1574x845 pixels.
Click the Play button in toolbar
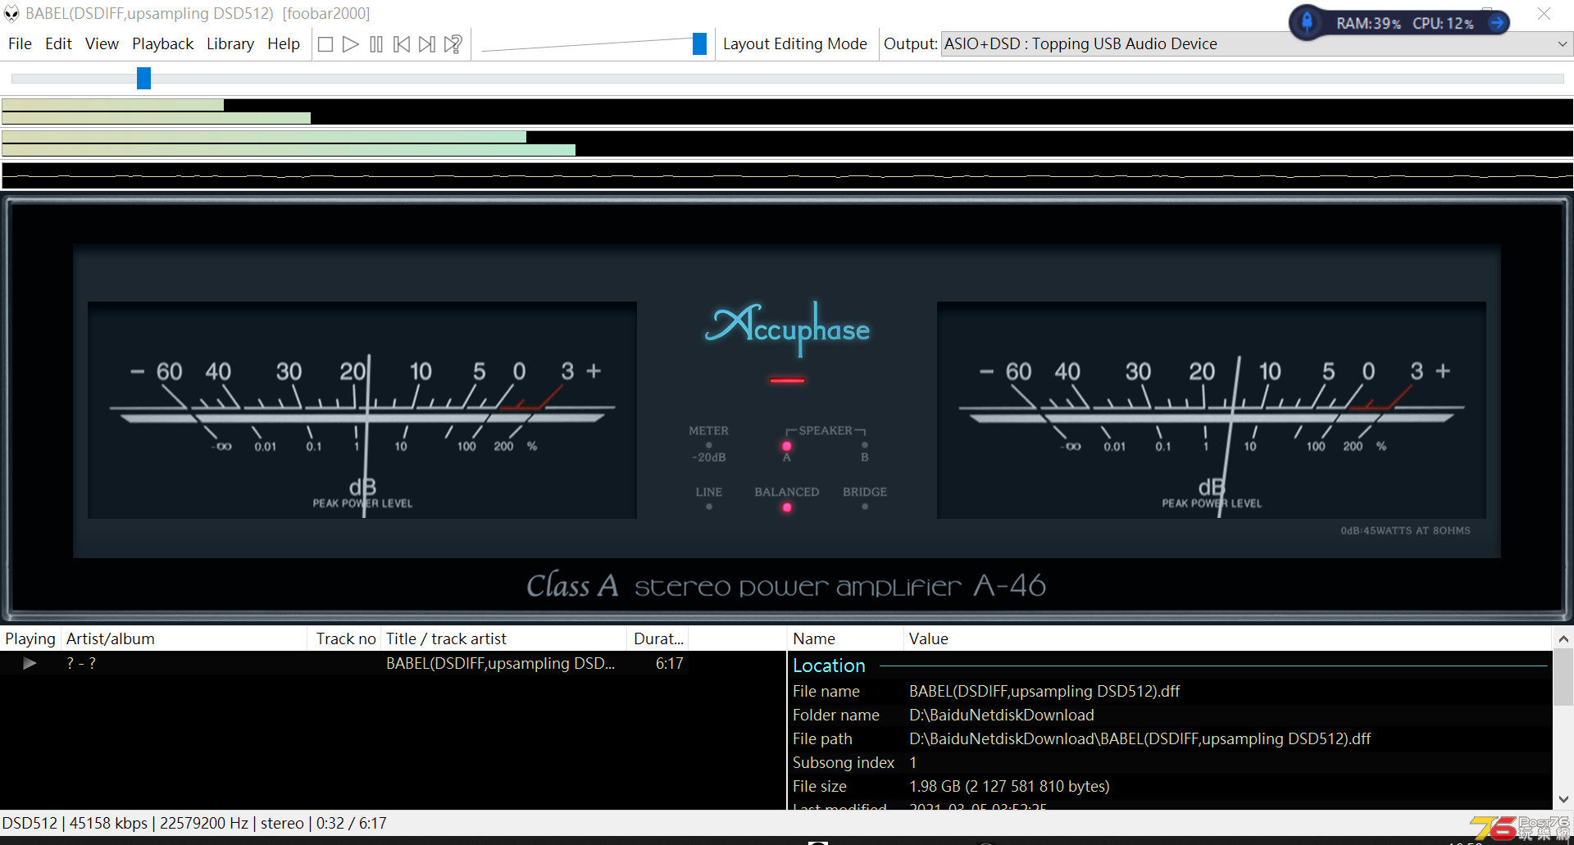pos(351,44)
